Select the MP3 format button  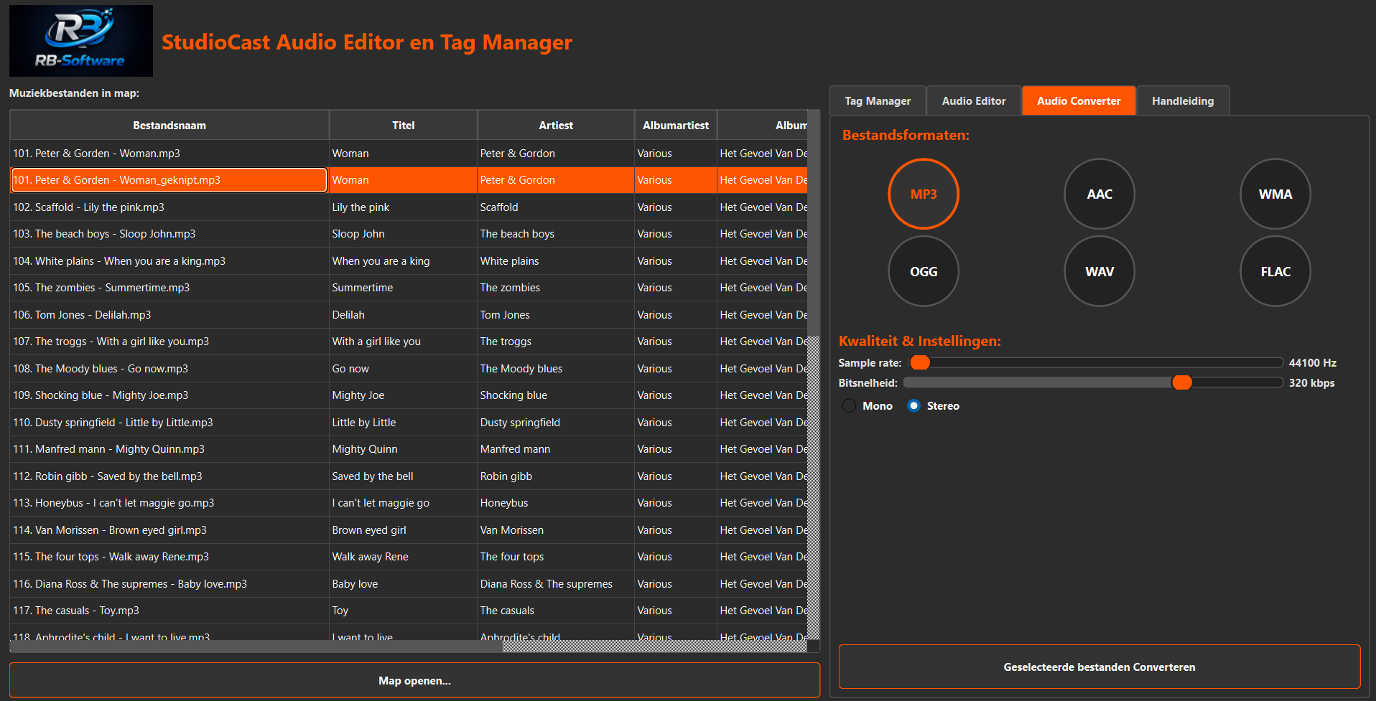point(924,194)
